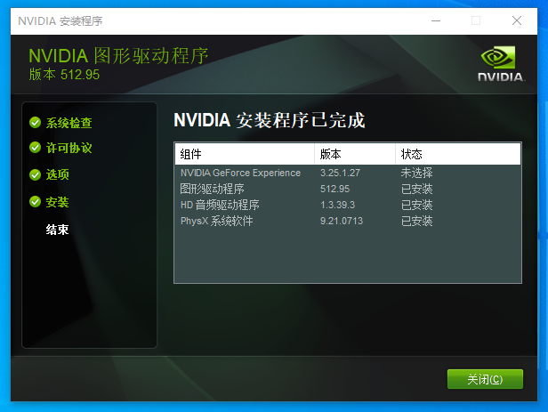Image resolution: width=548 pixels, height=412 pixels.
Task: Click the green checkmark beside 选项
Action: tap(35, 174)
